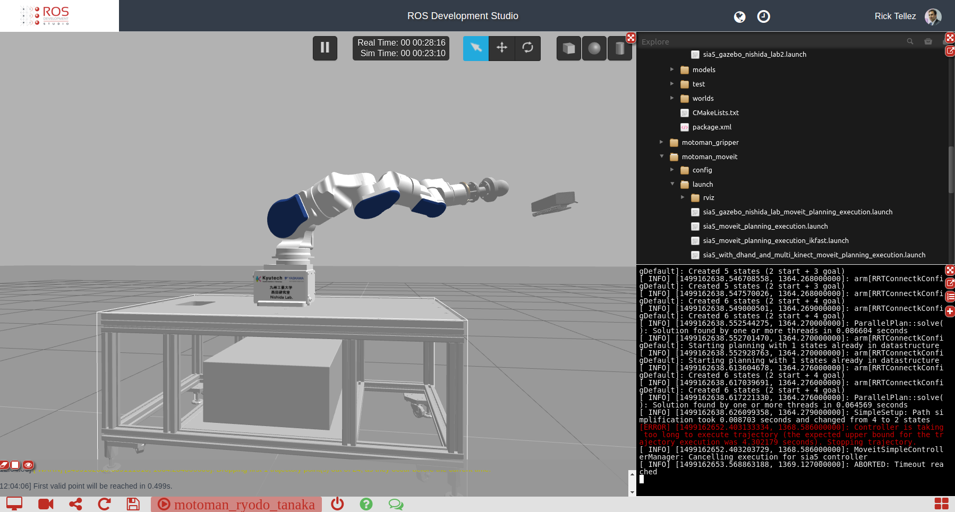955x512 pixels.
Task: Toggle arrow selection mode in simulator toolbar
Action: pos(476,48)
